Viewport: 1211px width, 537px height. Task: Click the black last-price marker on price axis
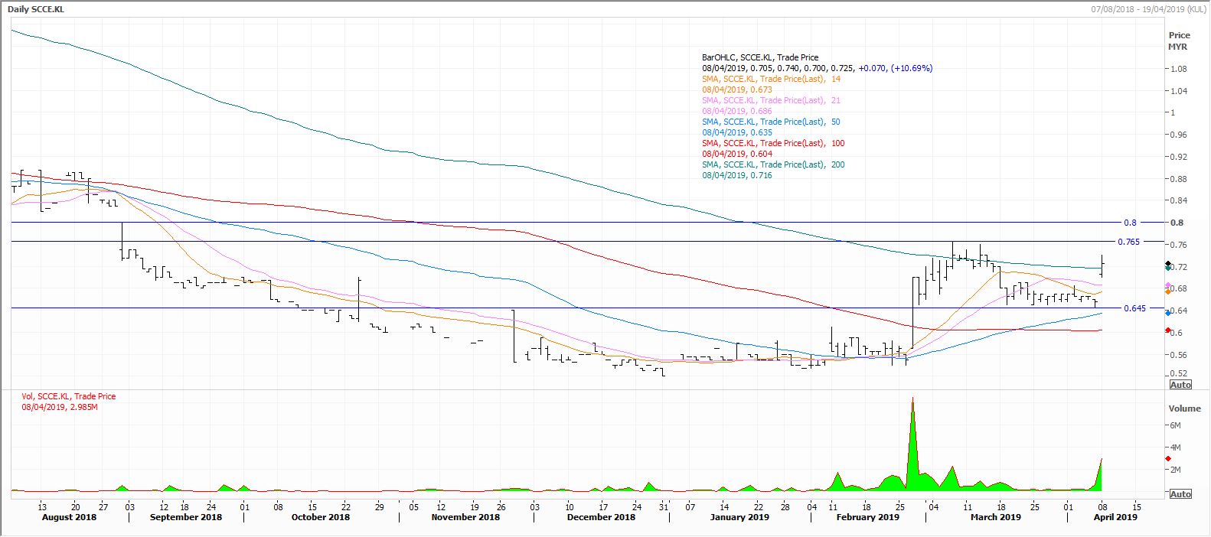(x=1167, y=264)
